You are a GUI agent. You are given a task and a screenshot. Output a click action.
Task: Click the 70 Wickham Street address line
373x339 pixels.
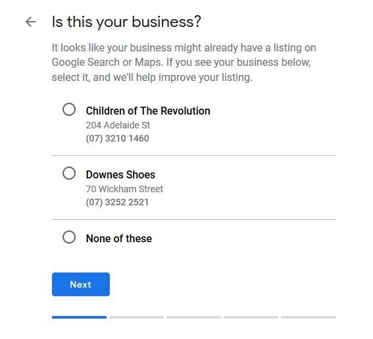[x=124, y=189]
